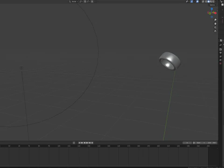Toggle X-ray mode in header
Screen dimensions: 224x168
[203, 1]
